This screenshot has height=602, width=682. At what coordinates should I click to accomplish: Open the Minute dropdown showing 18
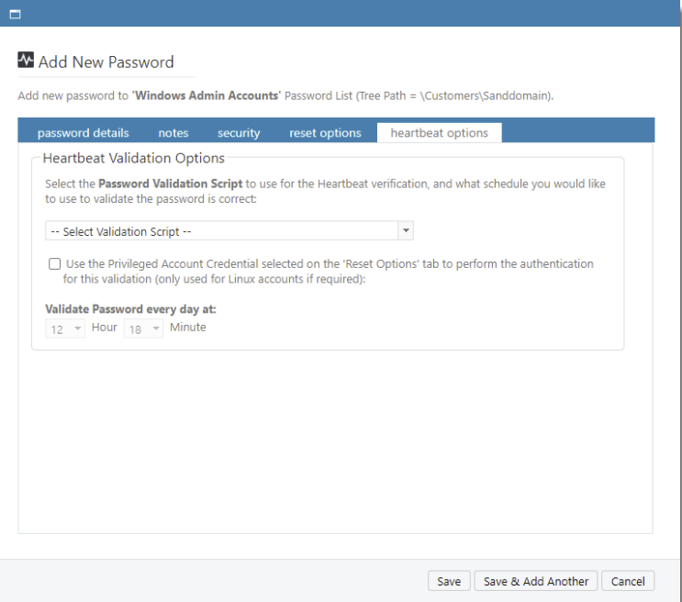point(143,329)
